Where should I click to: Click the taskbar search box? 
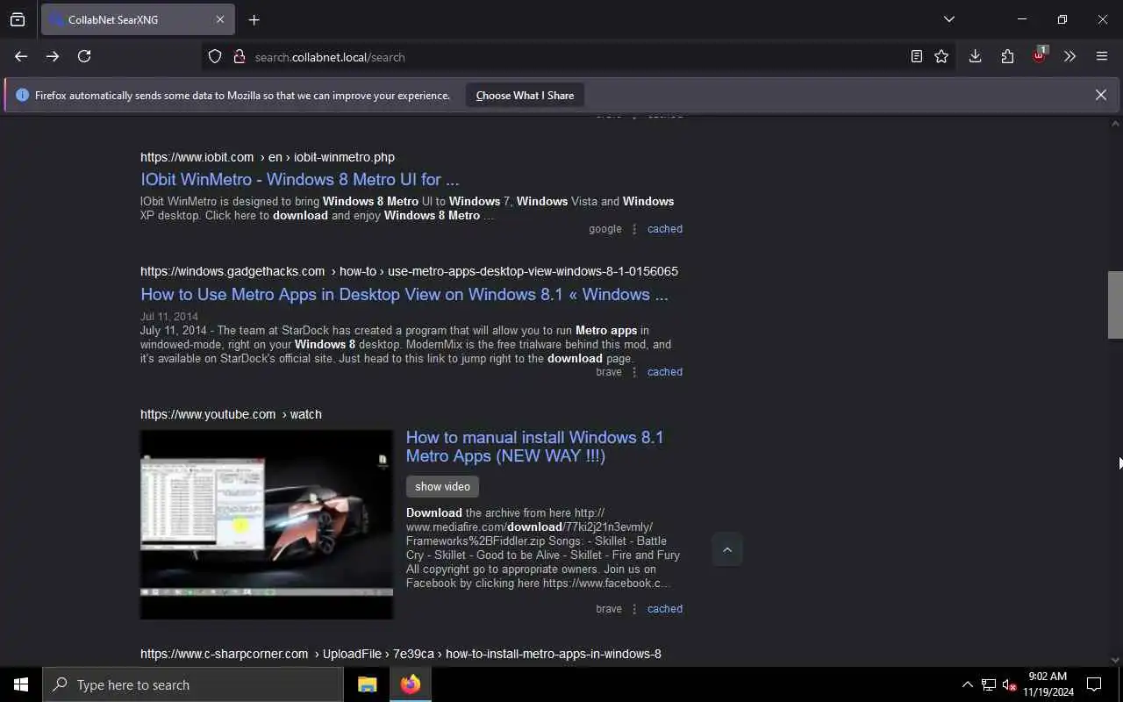tap(193, 684)
